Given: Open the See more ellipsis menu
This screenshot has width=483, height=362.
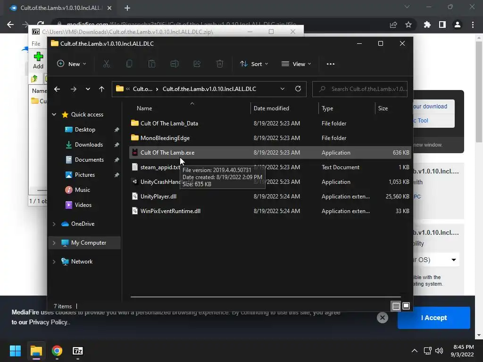Looking at the screenshot, I should click(331, 64).
